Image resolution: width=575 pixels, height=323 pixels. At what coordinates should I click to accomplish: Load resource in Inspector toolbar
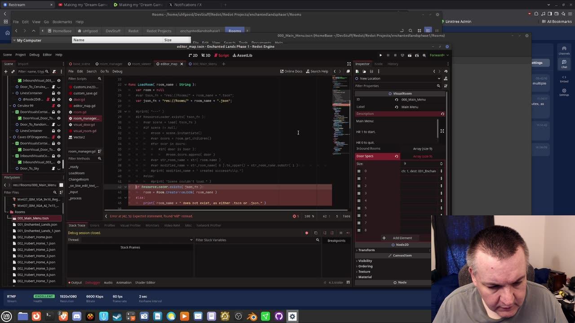coord(364,71)
